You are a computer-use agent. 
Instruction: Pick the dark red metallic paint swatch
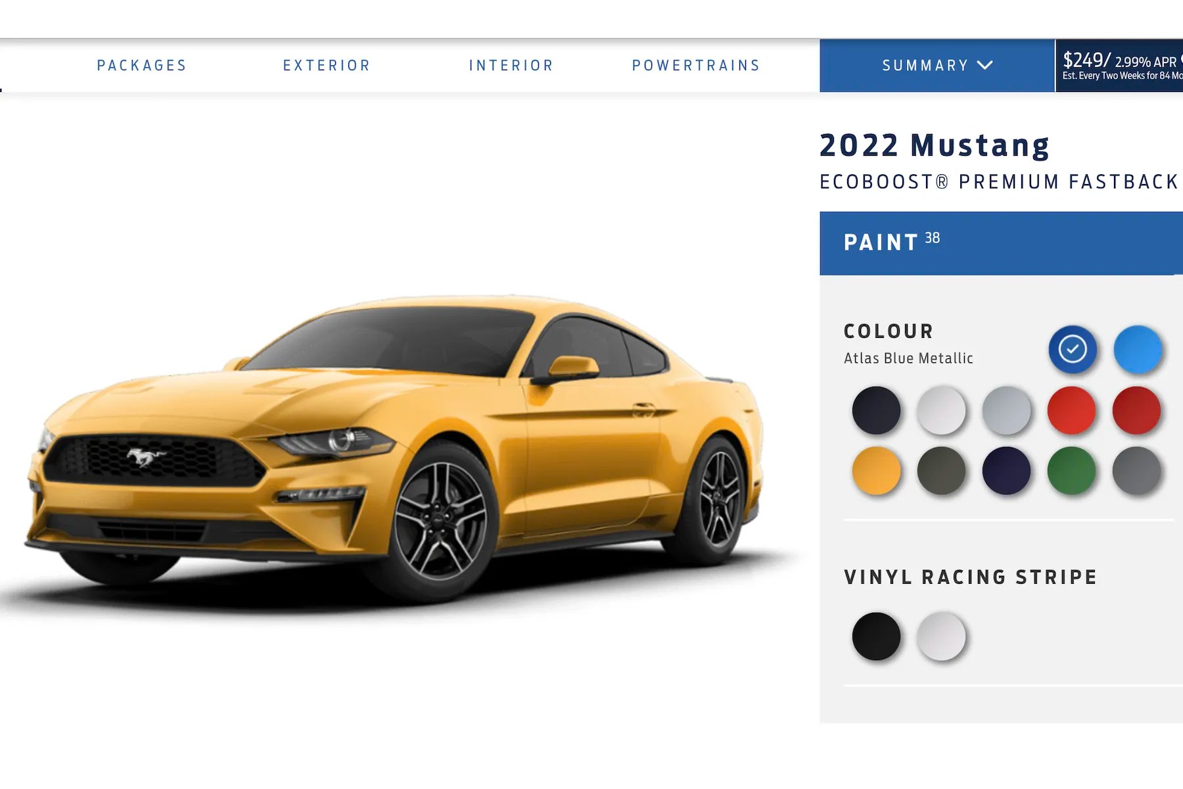1136,410
